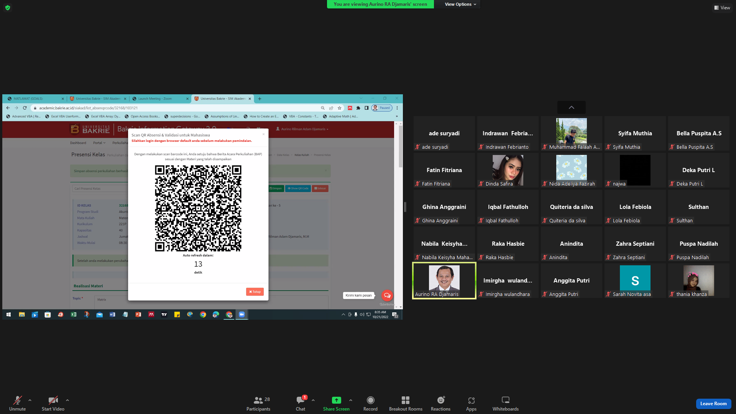The image size is (736, 414).
Task: Open the browser Extensions puzzle icon
Action: (358, 108)
